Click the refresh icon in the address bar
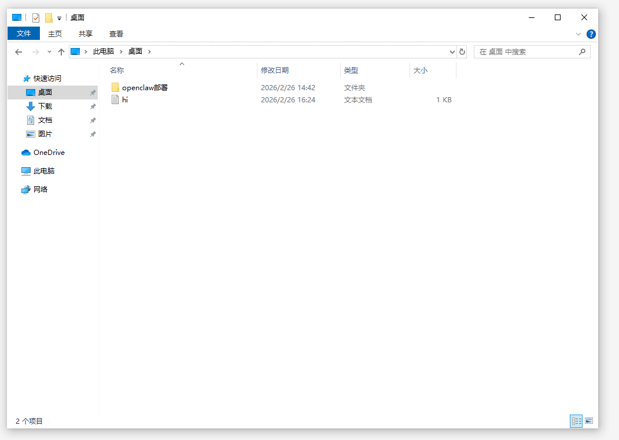Screen dimensions: 619x440 461,51
